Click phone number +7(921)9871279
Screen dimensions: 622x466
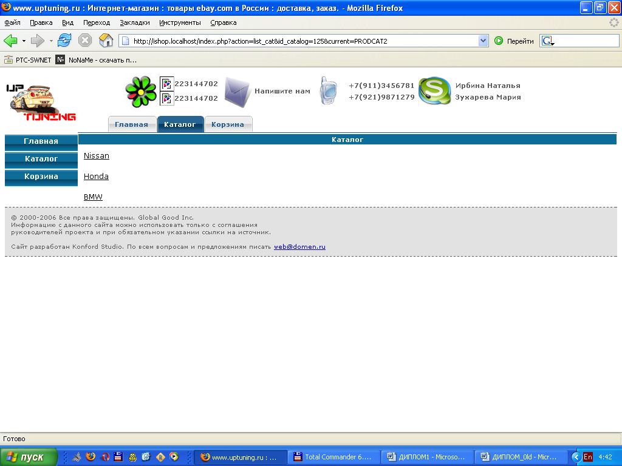381,97
